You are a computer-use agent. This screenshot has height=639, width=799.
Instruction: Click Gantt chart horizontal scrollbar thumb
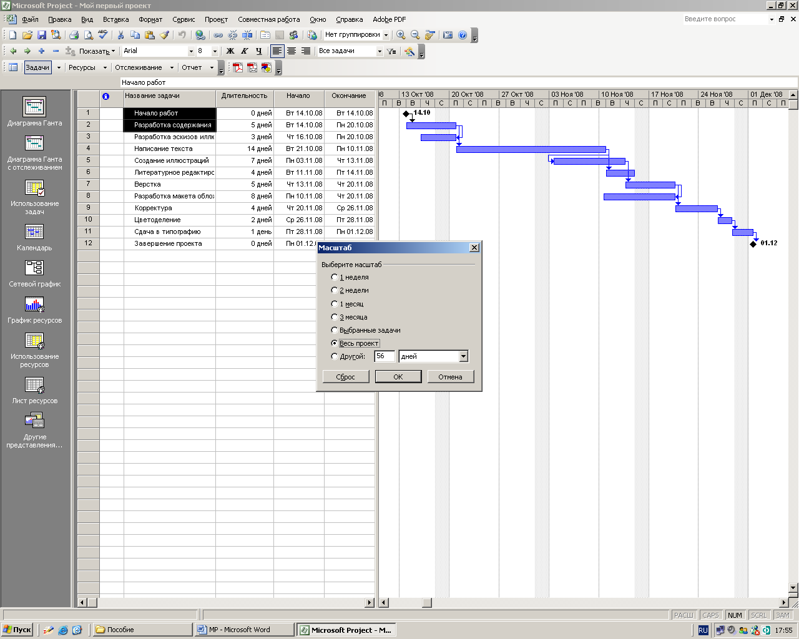click(x=427, y=603)
